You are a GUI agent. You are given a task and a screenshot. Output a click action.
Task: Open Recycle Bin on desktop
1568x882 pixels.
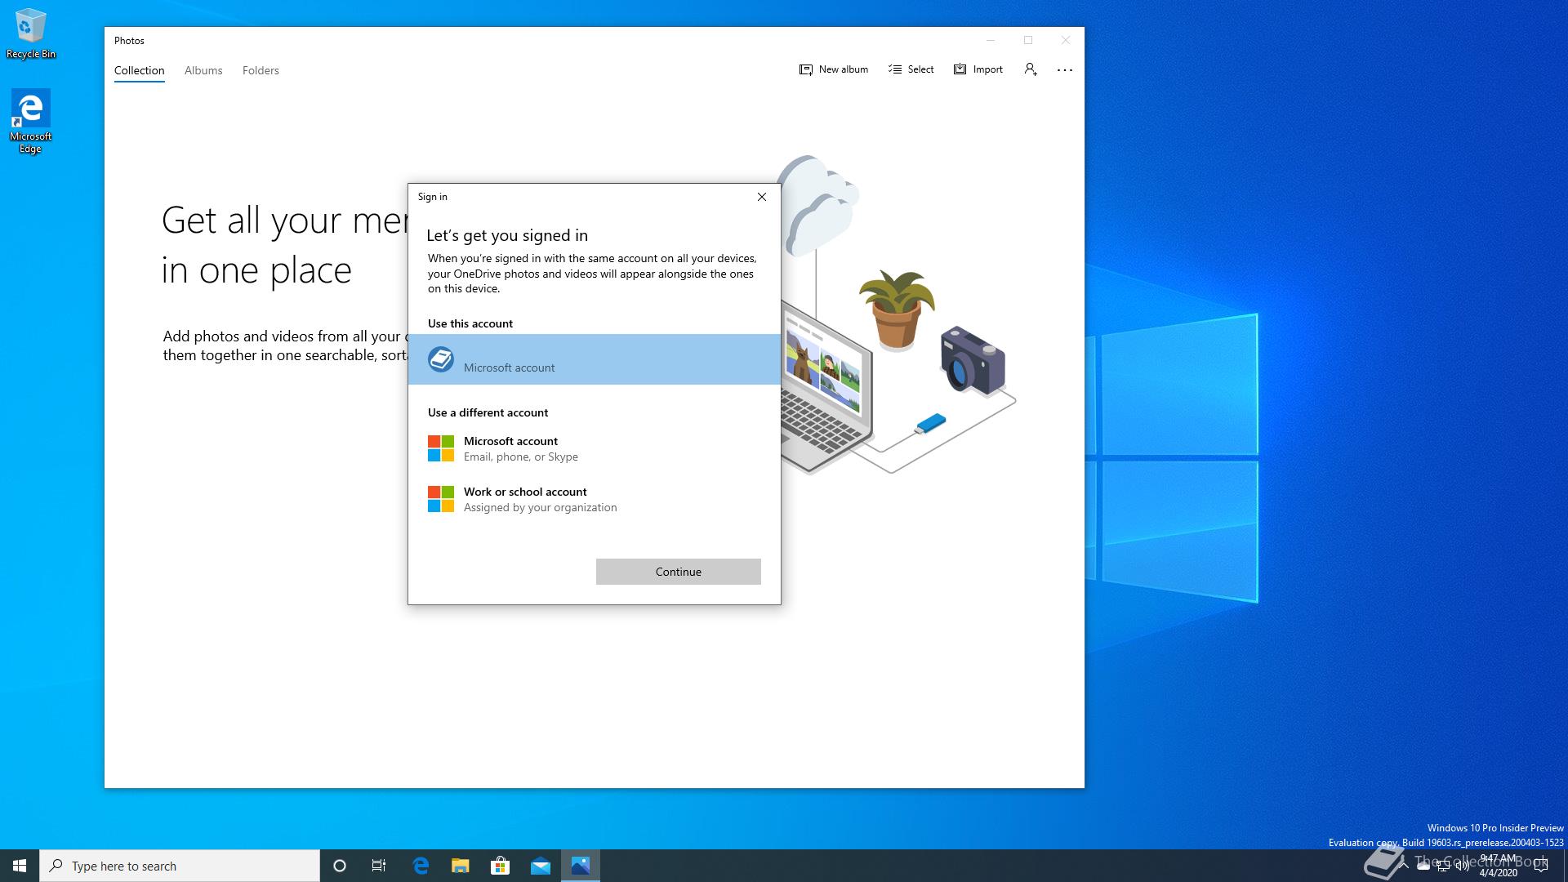click(30, 33)
